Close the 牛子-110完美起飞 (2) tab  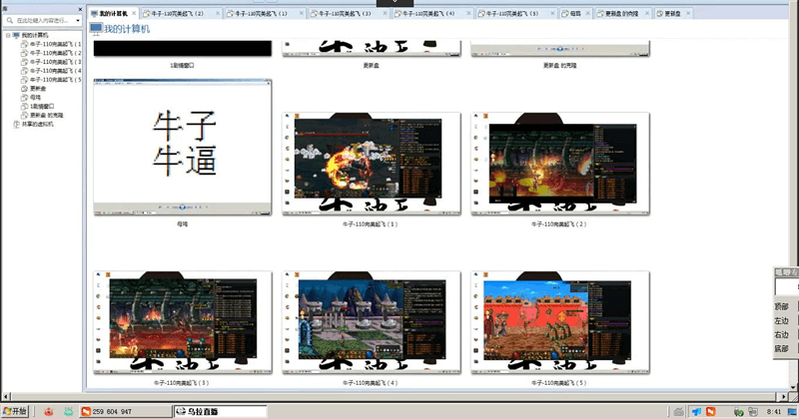(218, 13)
